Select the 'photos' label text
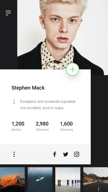 tap(16, 130)
